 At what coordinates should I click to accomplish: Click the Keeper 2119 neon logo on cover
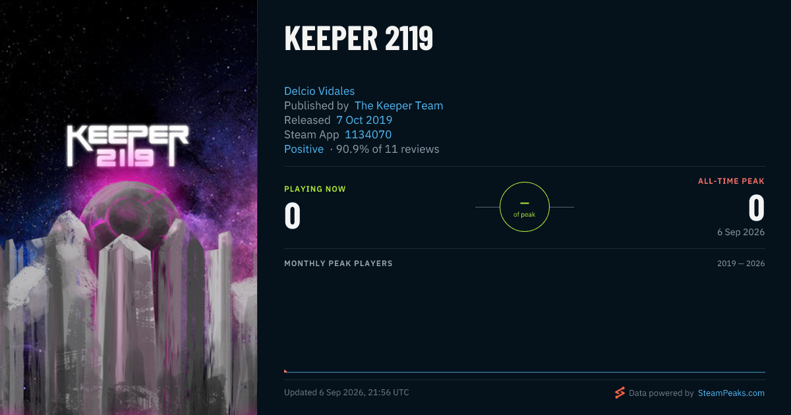point(128,144)
